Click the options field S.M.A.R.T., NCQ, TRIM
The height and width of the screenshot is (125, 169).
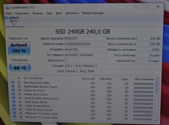112,71
